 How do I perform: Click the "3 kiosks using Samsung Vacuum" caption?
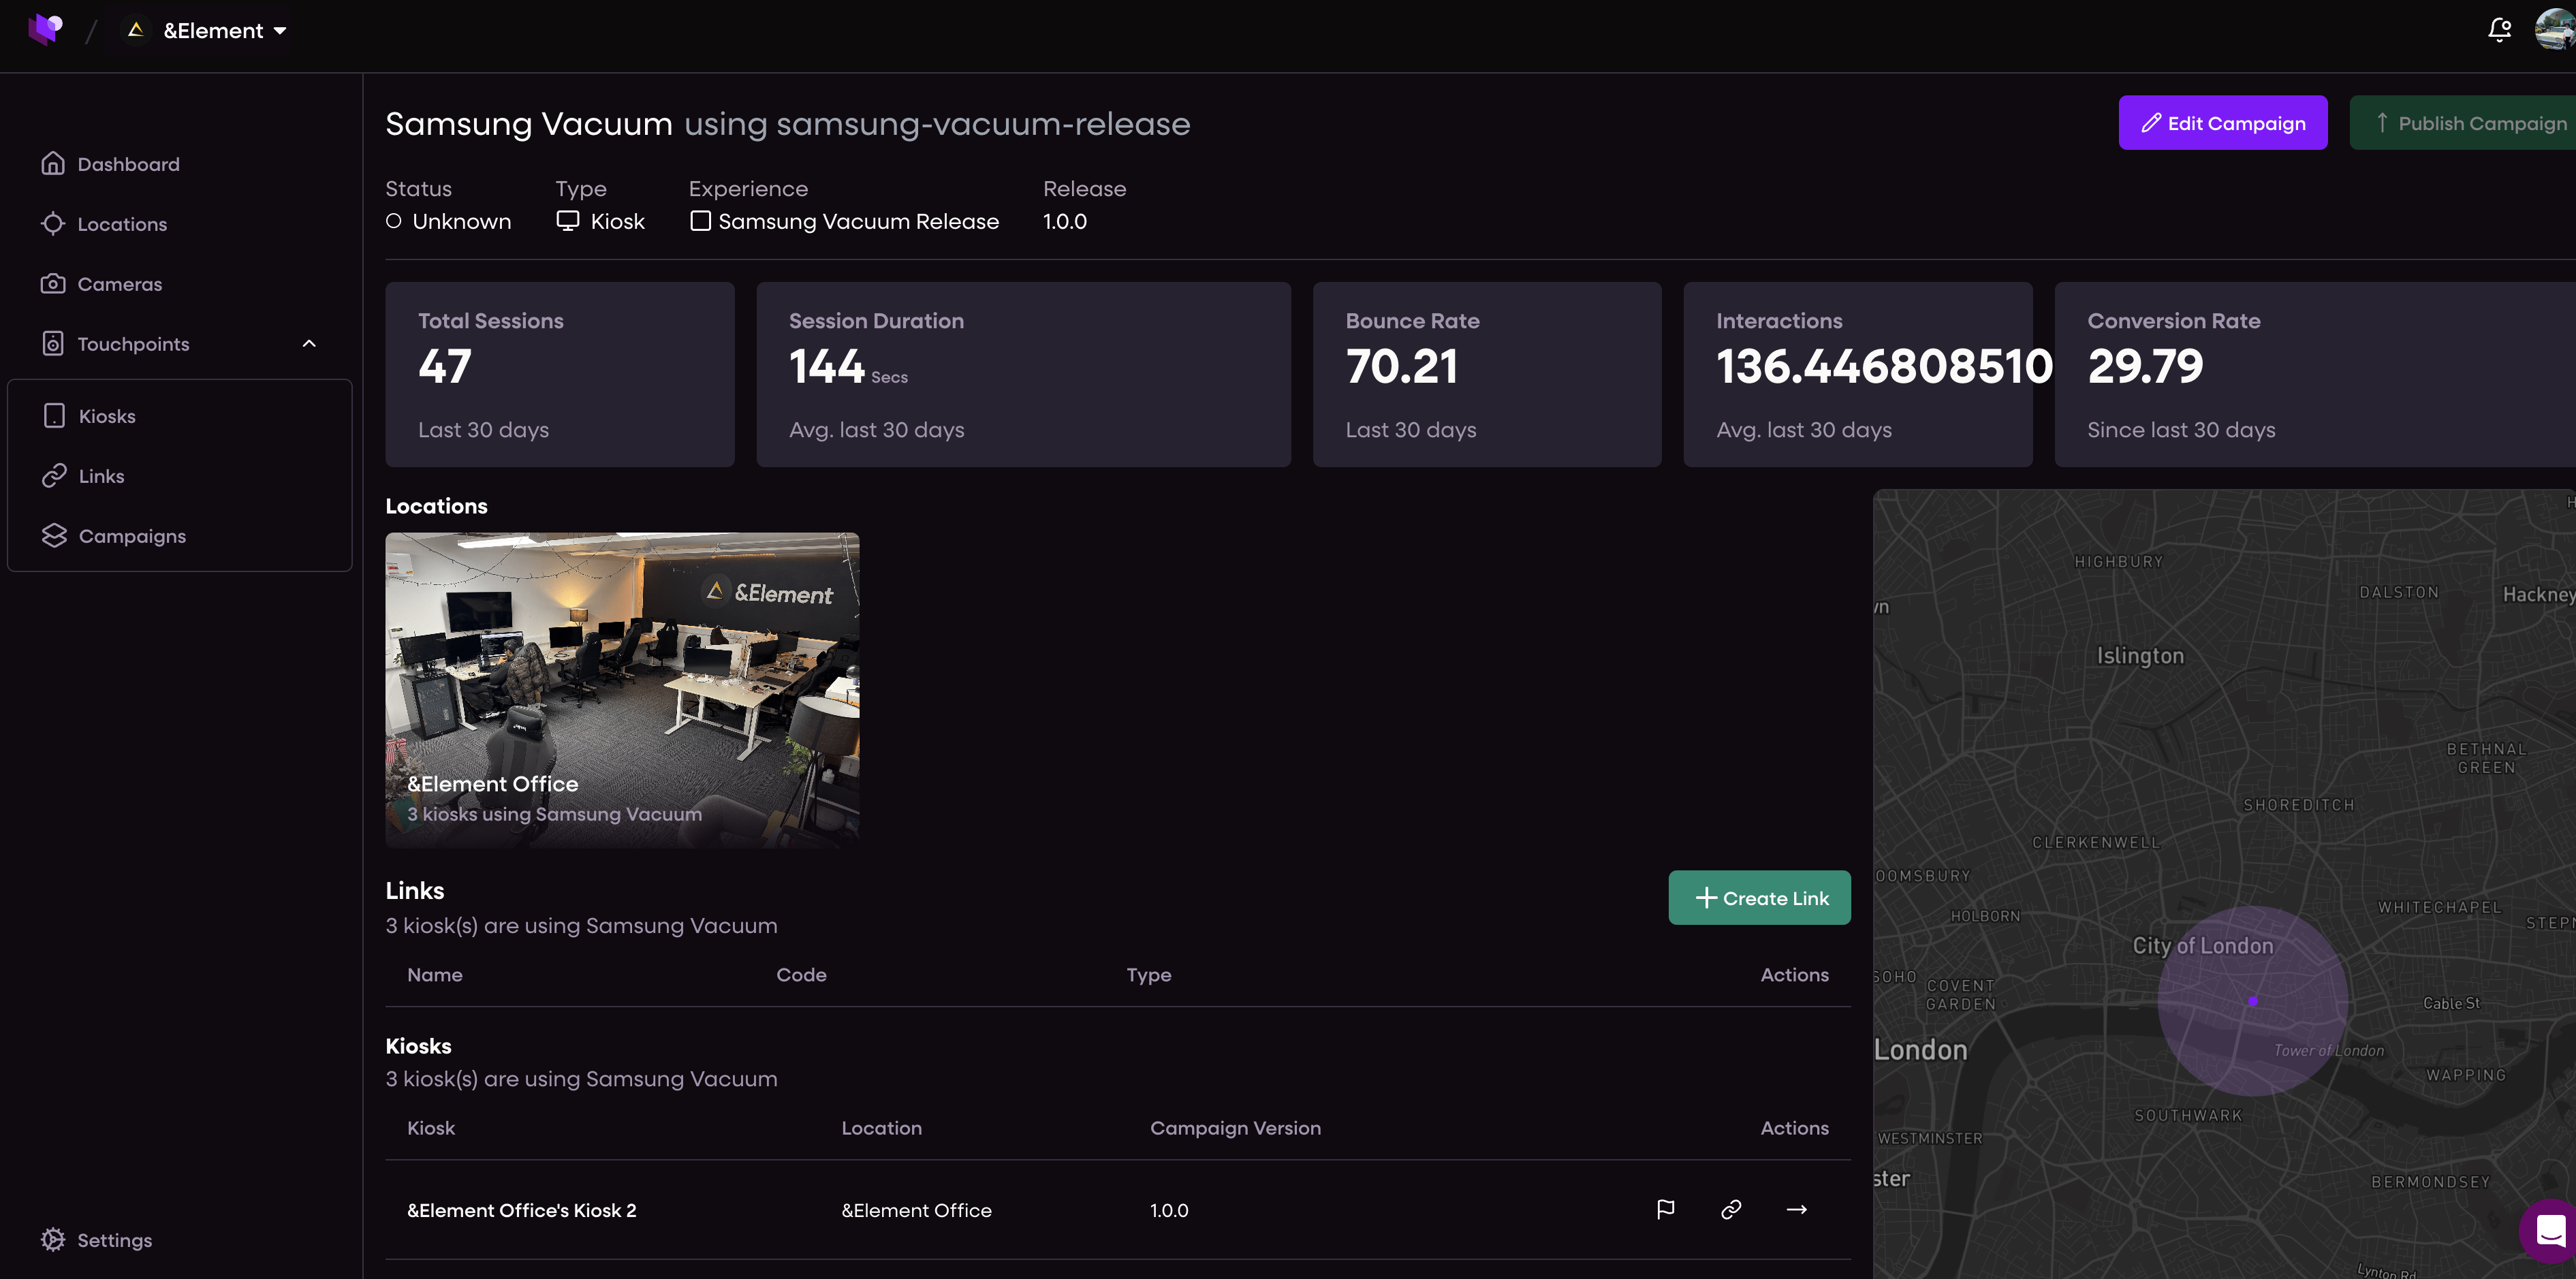click(555, 814)
